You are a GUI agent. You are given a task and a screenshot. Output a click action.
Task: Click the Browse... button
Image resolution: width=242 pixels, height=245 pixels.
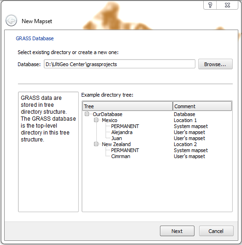[x=215, y=64]
